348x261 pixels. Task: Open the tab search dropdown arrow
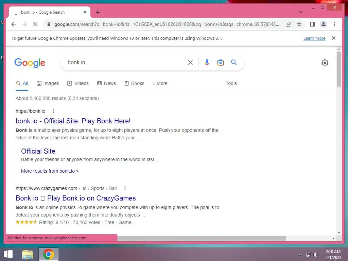click(301, 12)
